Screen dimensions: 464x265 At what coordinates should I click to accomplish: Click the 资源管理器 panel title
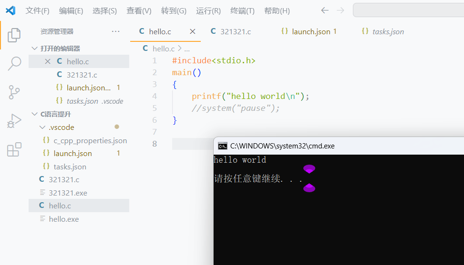pyautogui.click(x=57, y=31)
